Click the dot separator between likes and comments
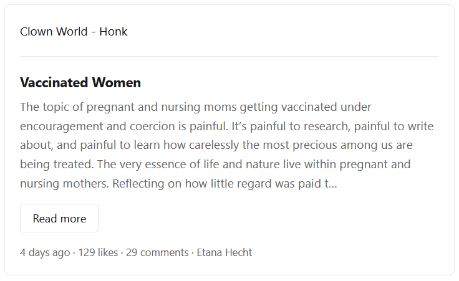This screenshot has width=459, height=281. coord(122,252)
